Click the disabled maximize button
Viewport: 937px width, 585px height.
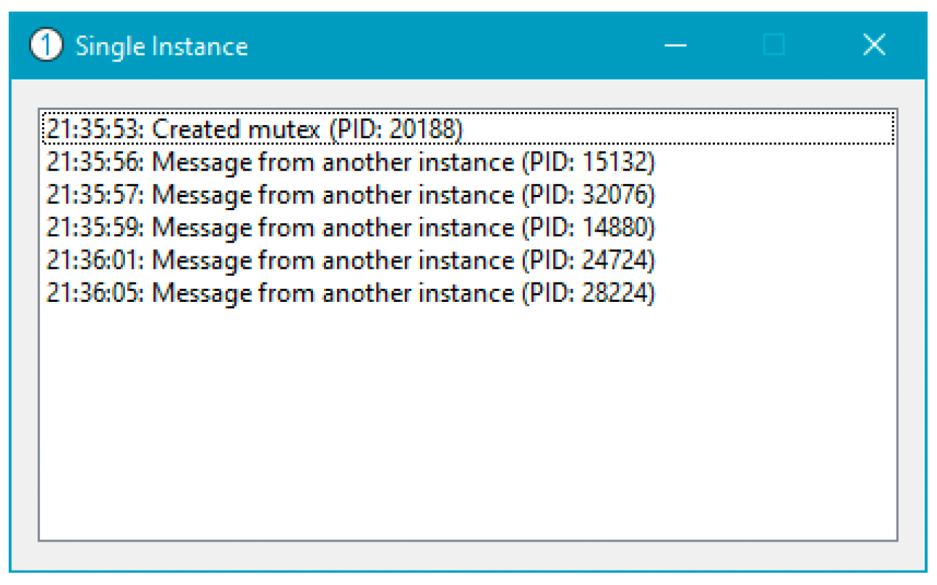(774, 45)
